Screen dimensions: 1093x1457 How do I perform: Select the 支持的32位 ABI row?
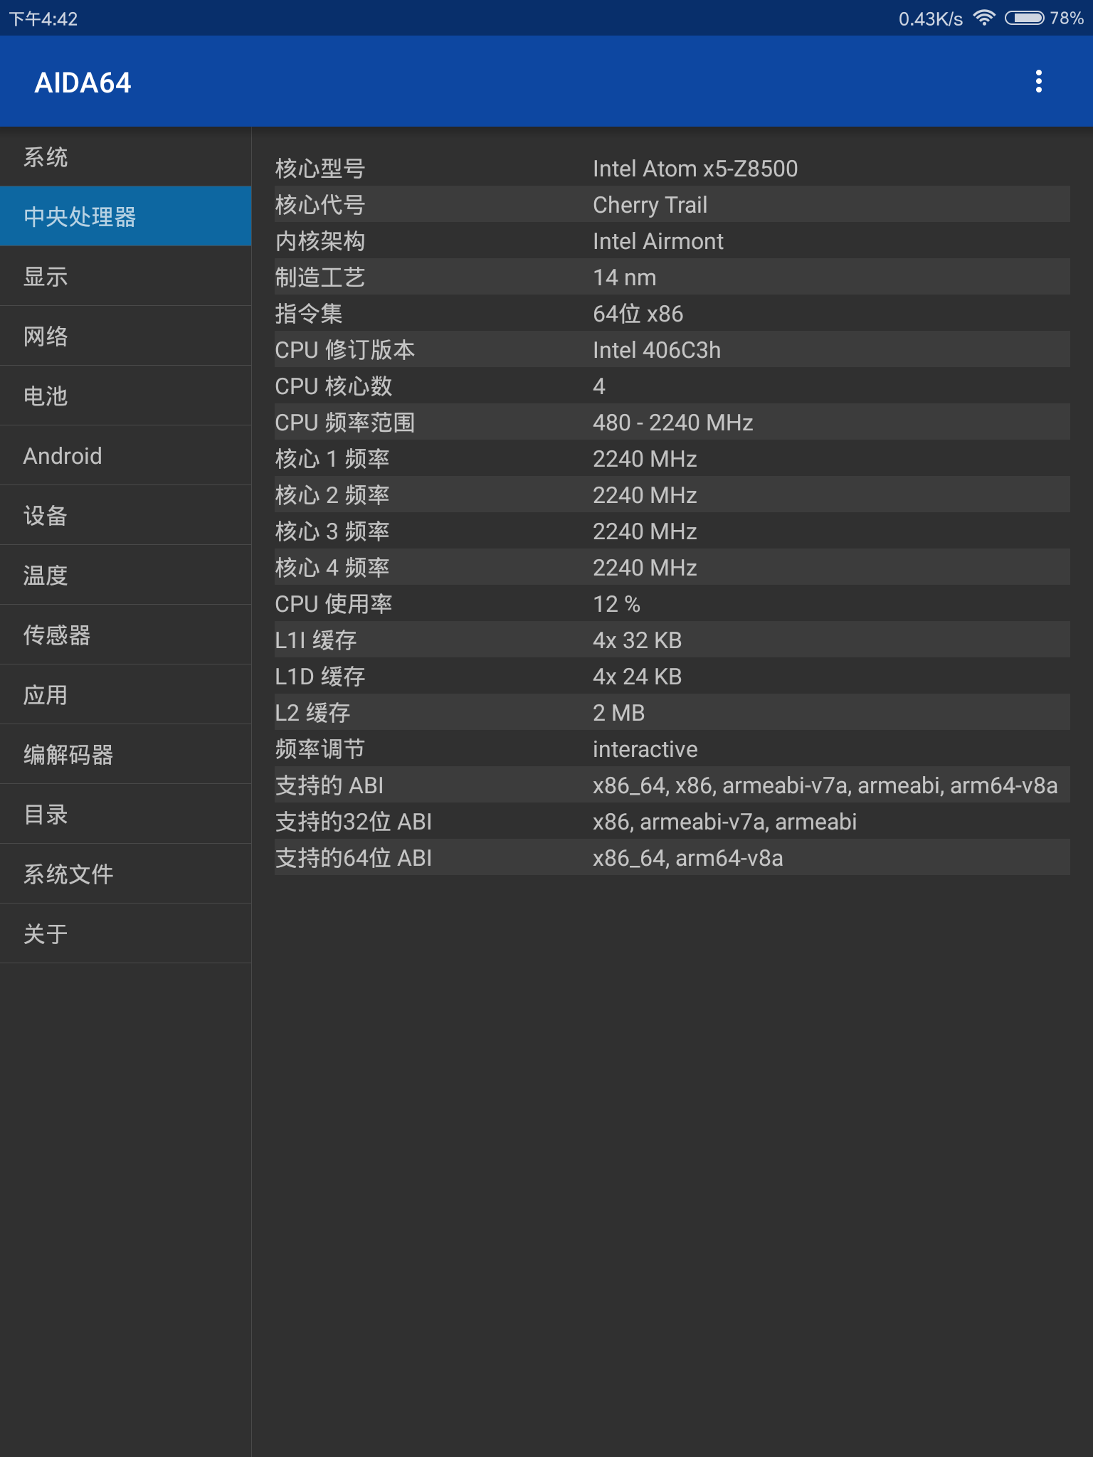(672, 821)
